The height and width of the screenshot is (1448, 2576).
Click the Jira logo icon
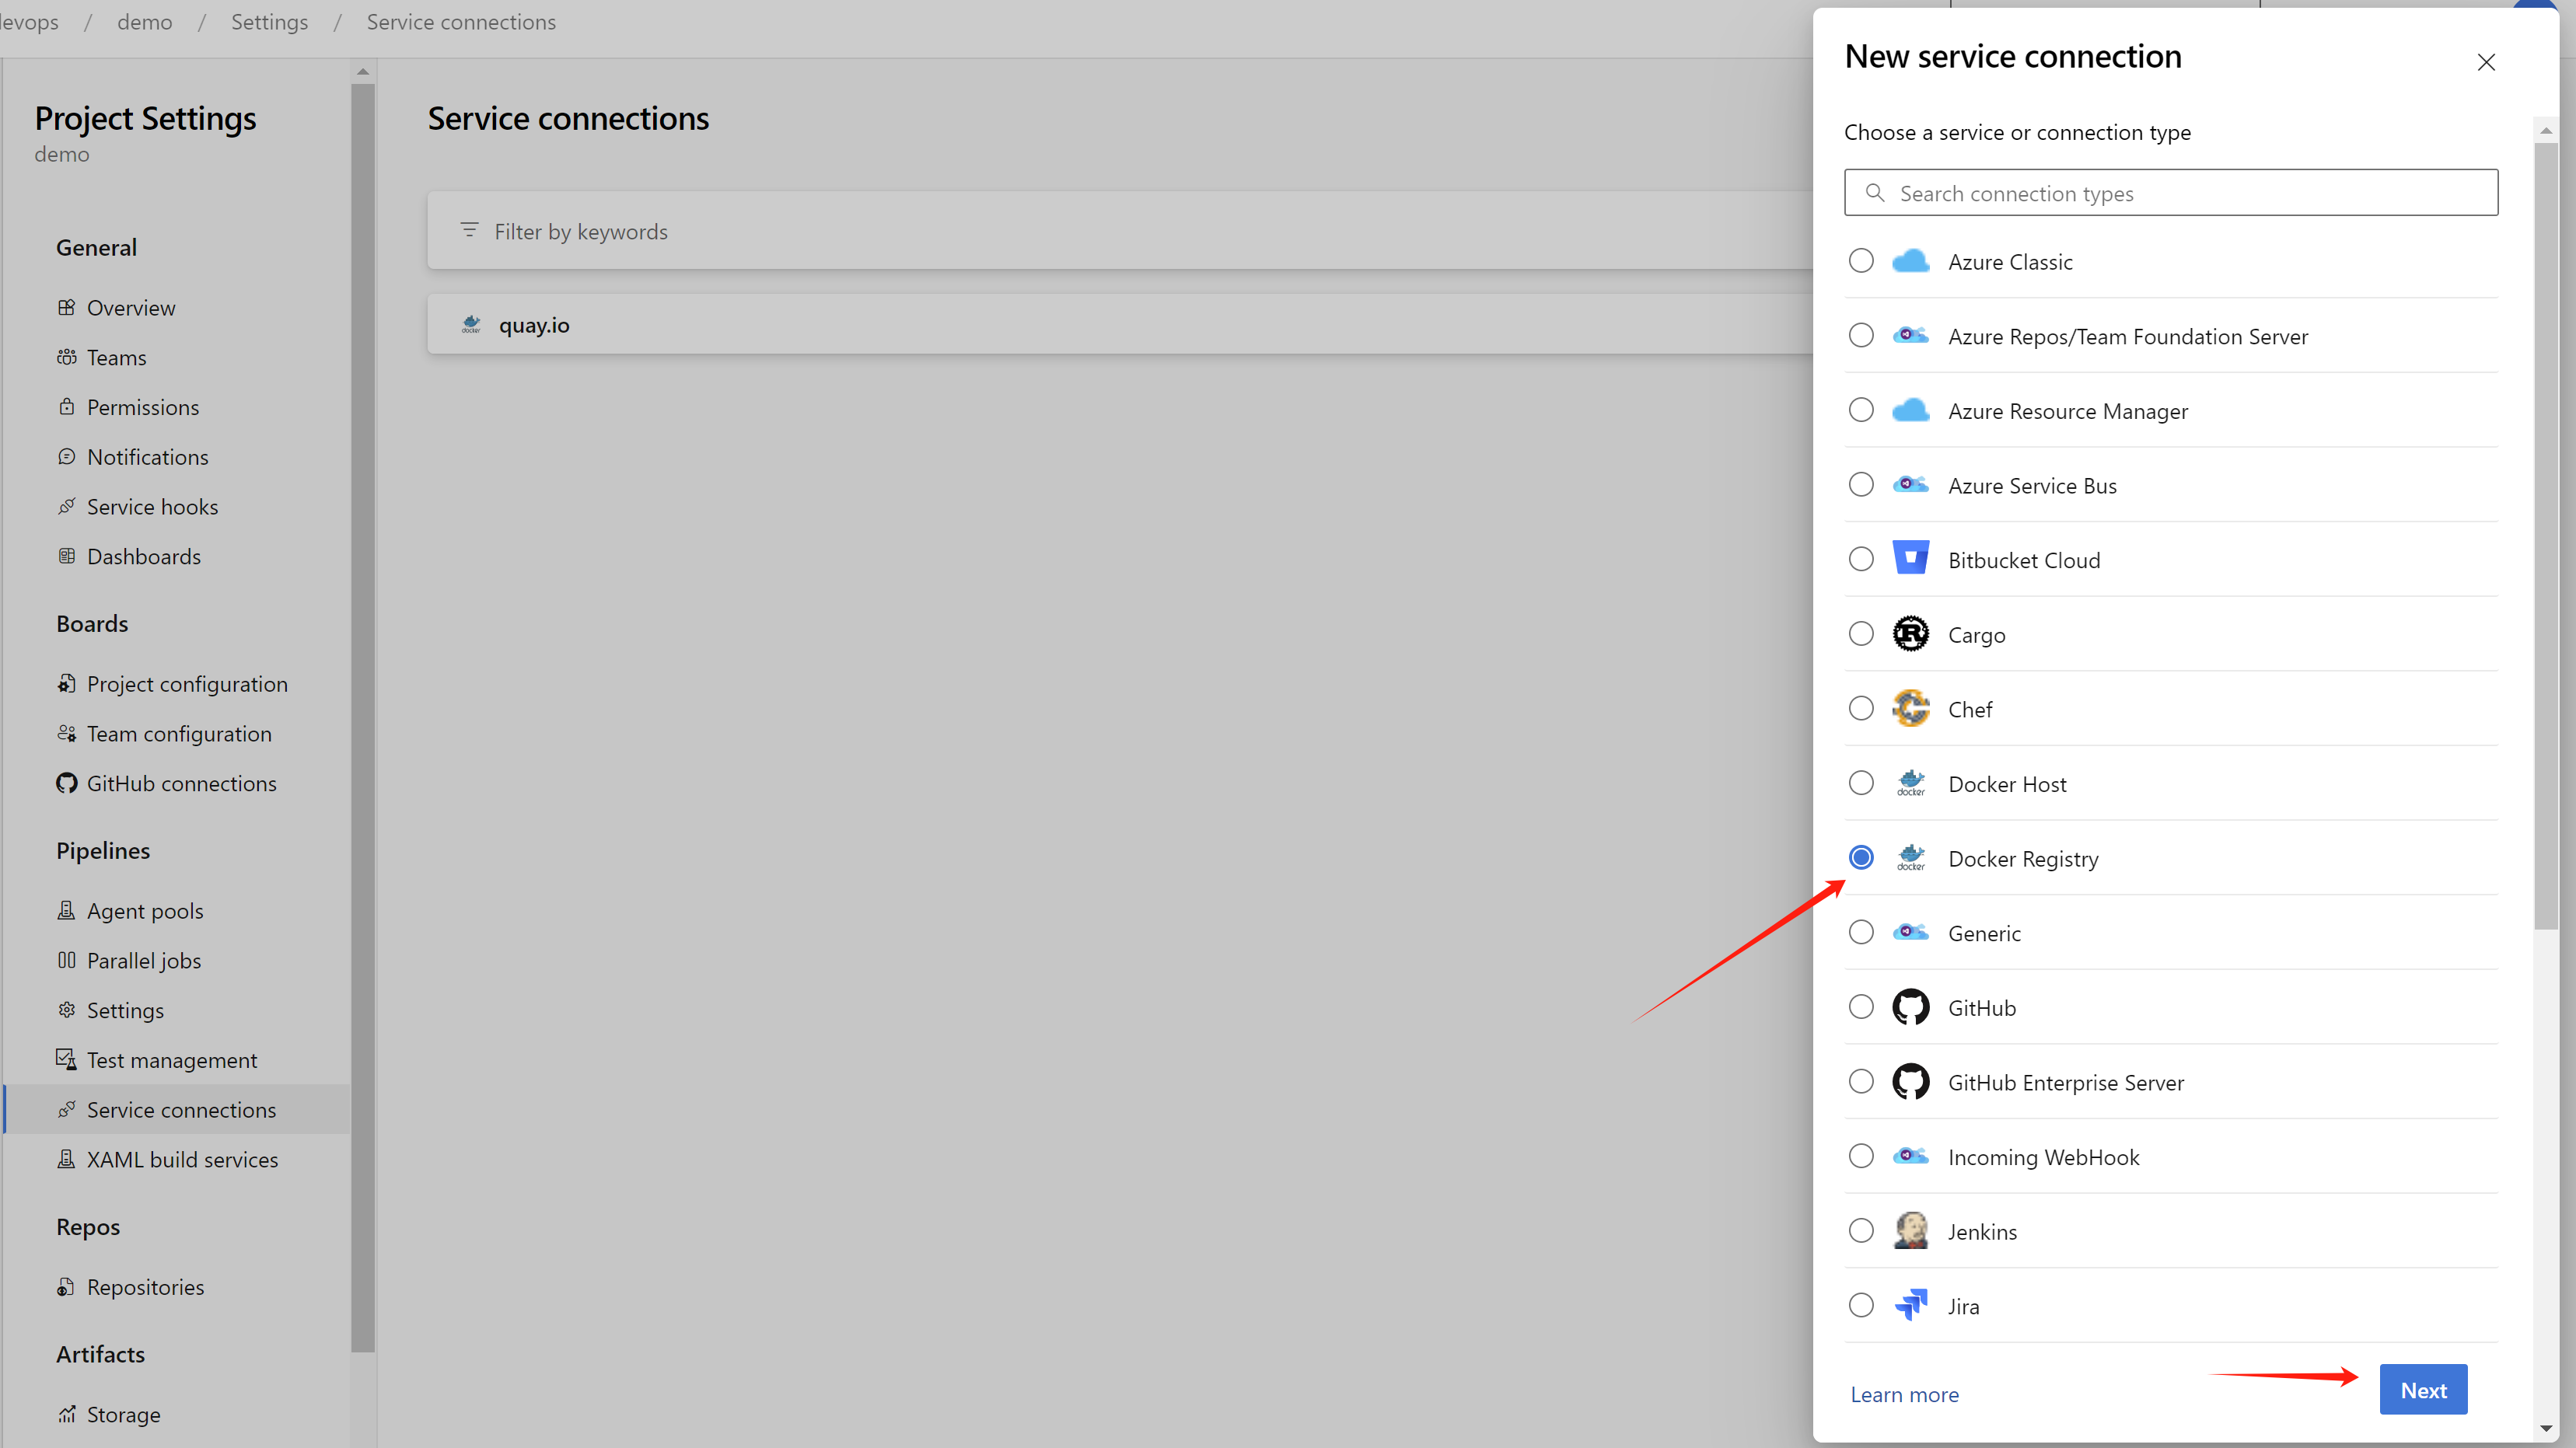(1910, 1305)
